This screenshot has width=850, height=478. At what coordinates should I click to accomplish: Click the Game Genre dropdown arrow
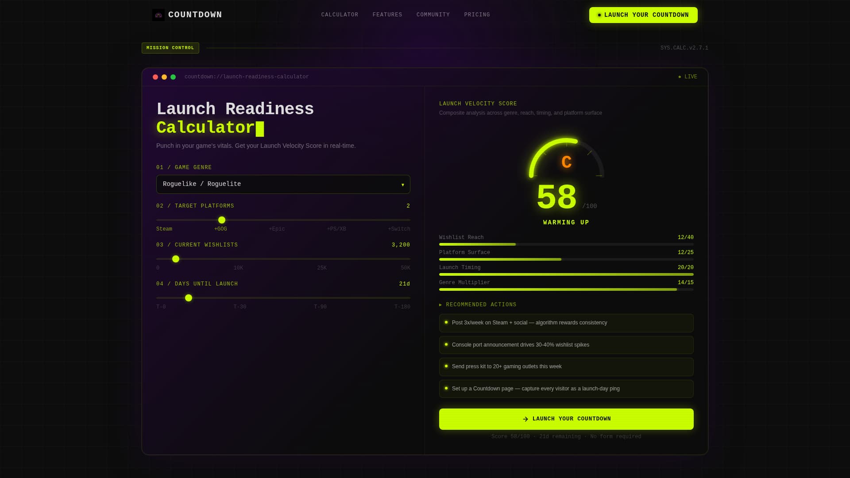[403, 185]
